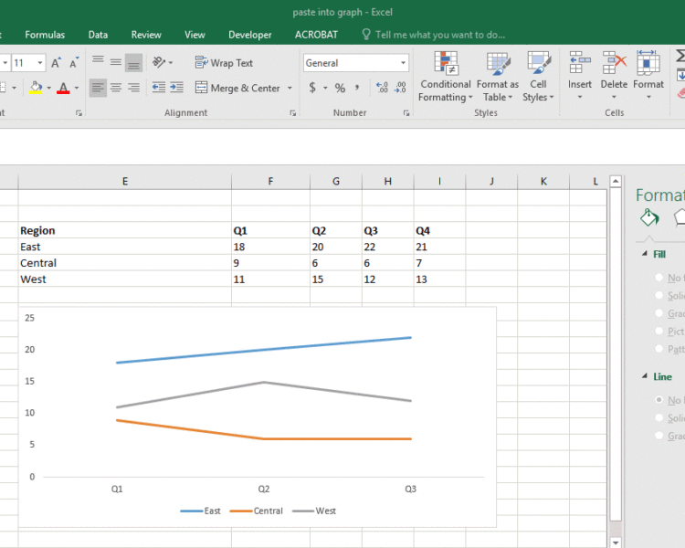This screenshot has height=548, width=685.
Task: Click the yellow fill color swatch
Action: pyautogui.click(x=36, y=88)
